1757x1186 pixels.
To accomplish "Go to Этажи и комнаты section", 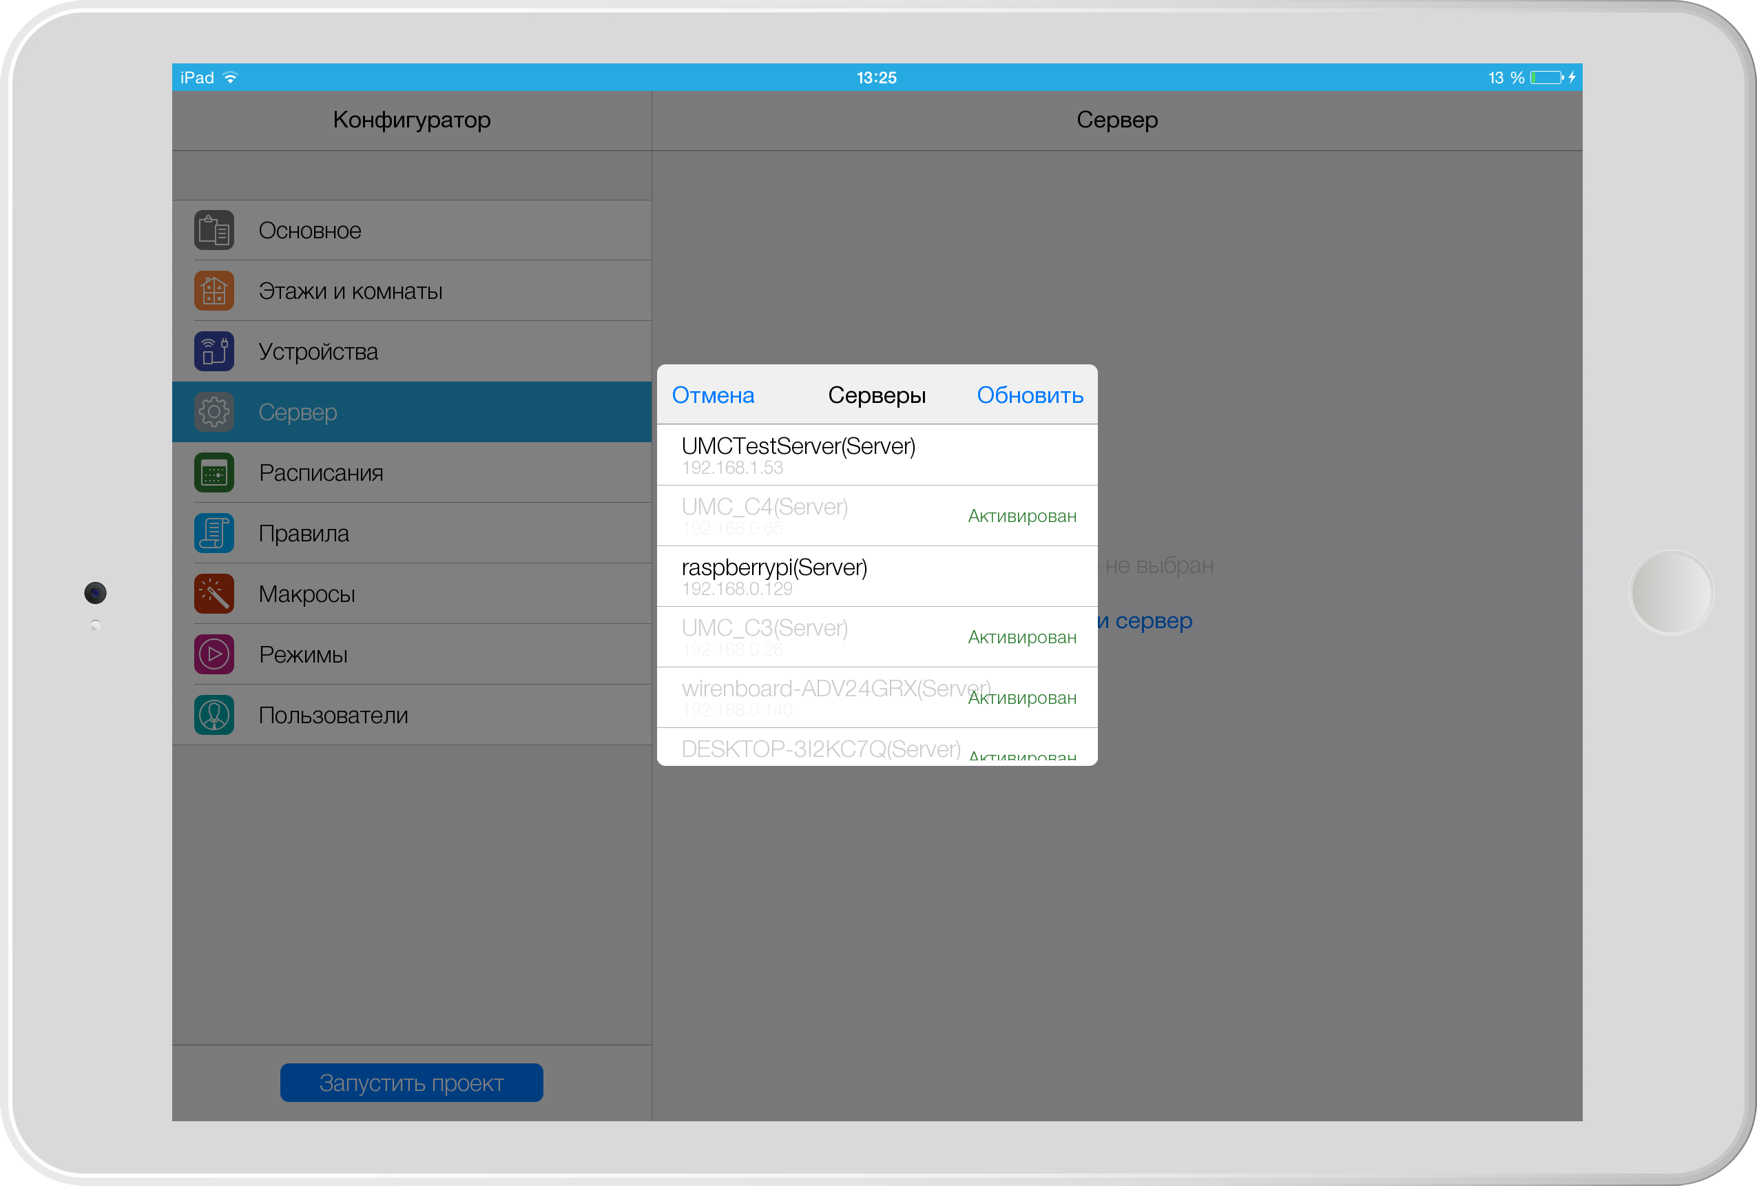I will [x=412, y=291].
